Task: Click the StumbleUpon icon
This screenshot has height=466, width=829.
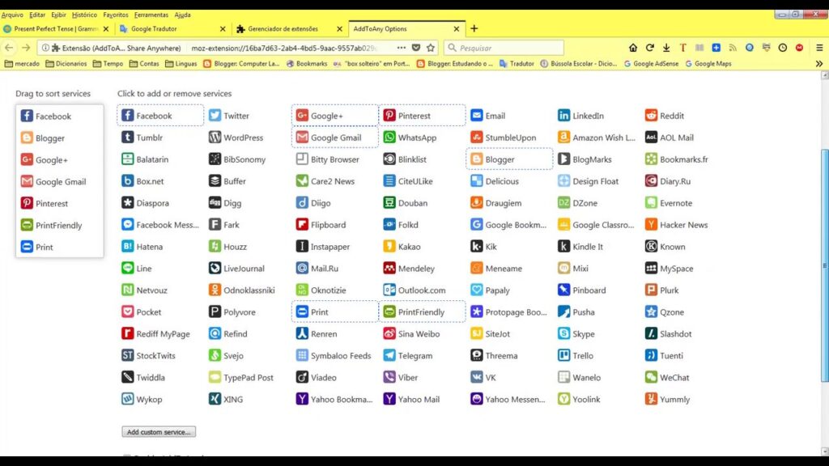Action: (476, 138)
